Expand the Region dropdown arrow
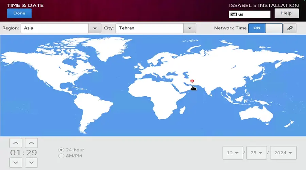Screen dimensions: 306x170 pos(95,28)
